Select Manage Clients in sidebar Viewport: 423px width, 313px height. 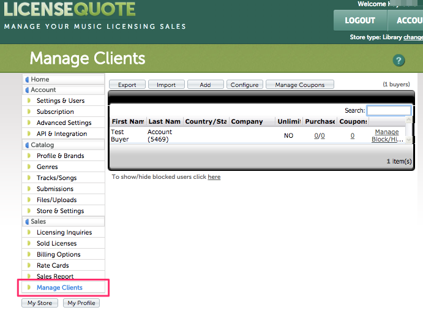[x=59, y=288]
